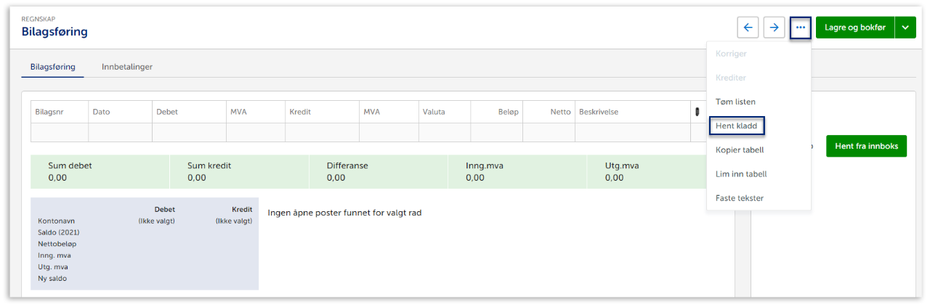Click the empty Dato cell in the row
The image size is (930, 307).
120,132
